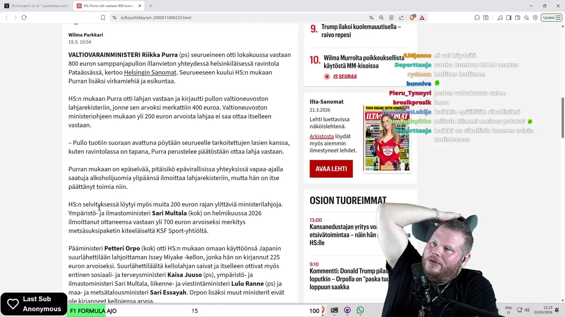565x317 pixels.
Task: Open the music note media control
Action: (x=500, y=18)
